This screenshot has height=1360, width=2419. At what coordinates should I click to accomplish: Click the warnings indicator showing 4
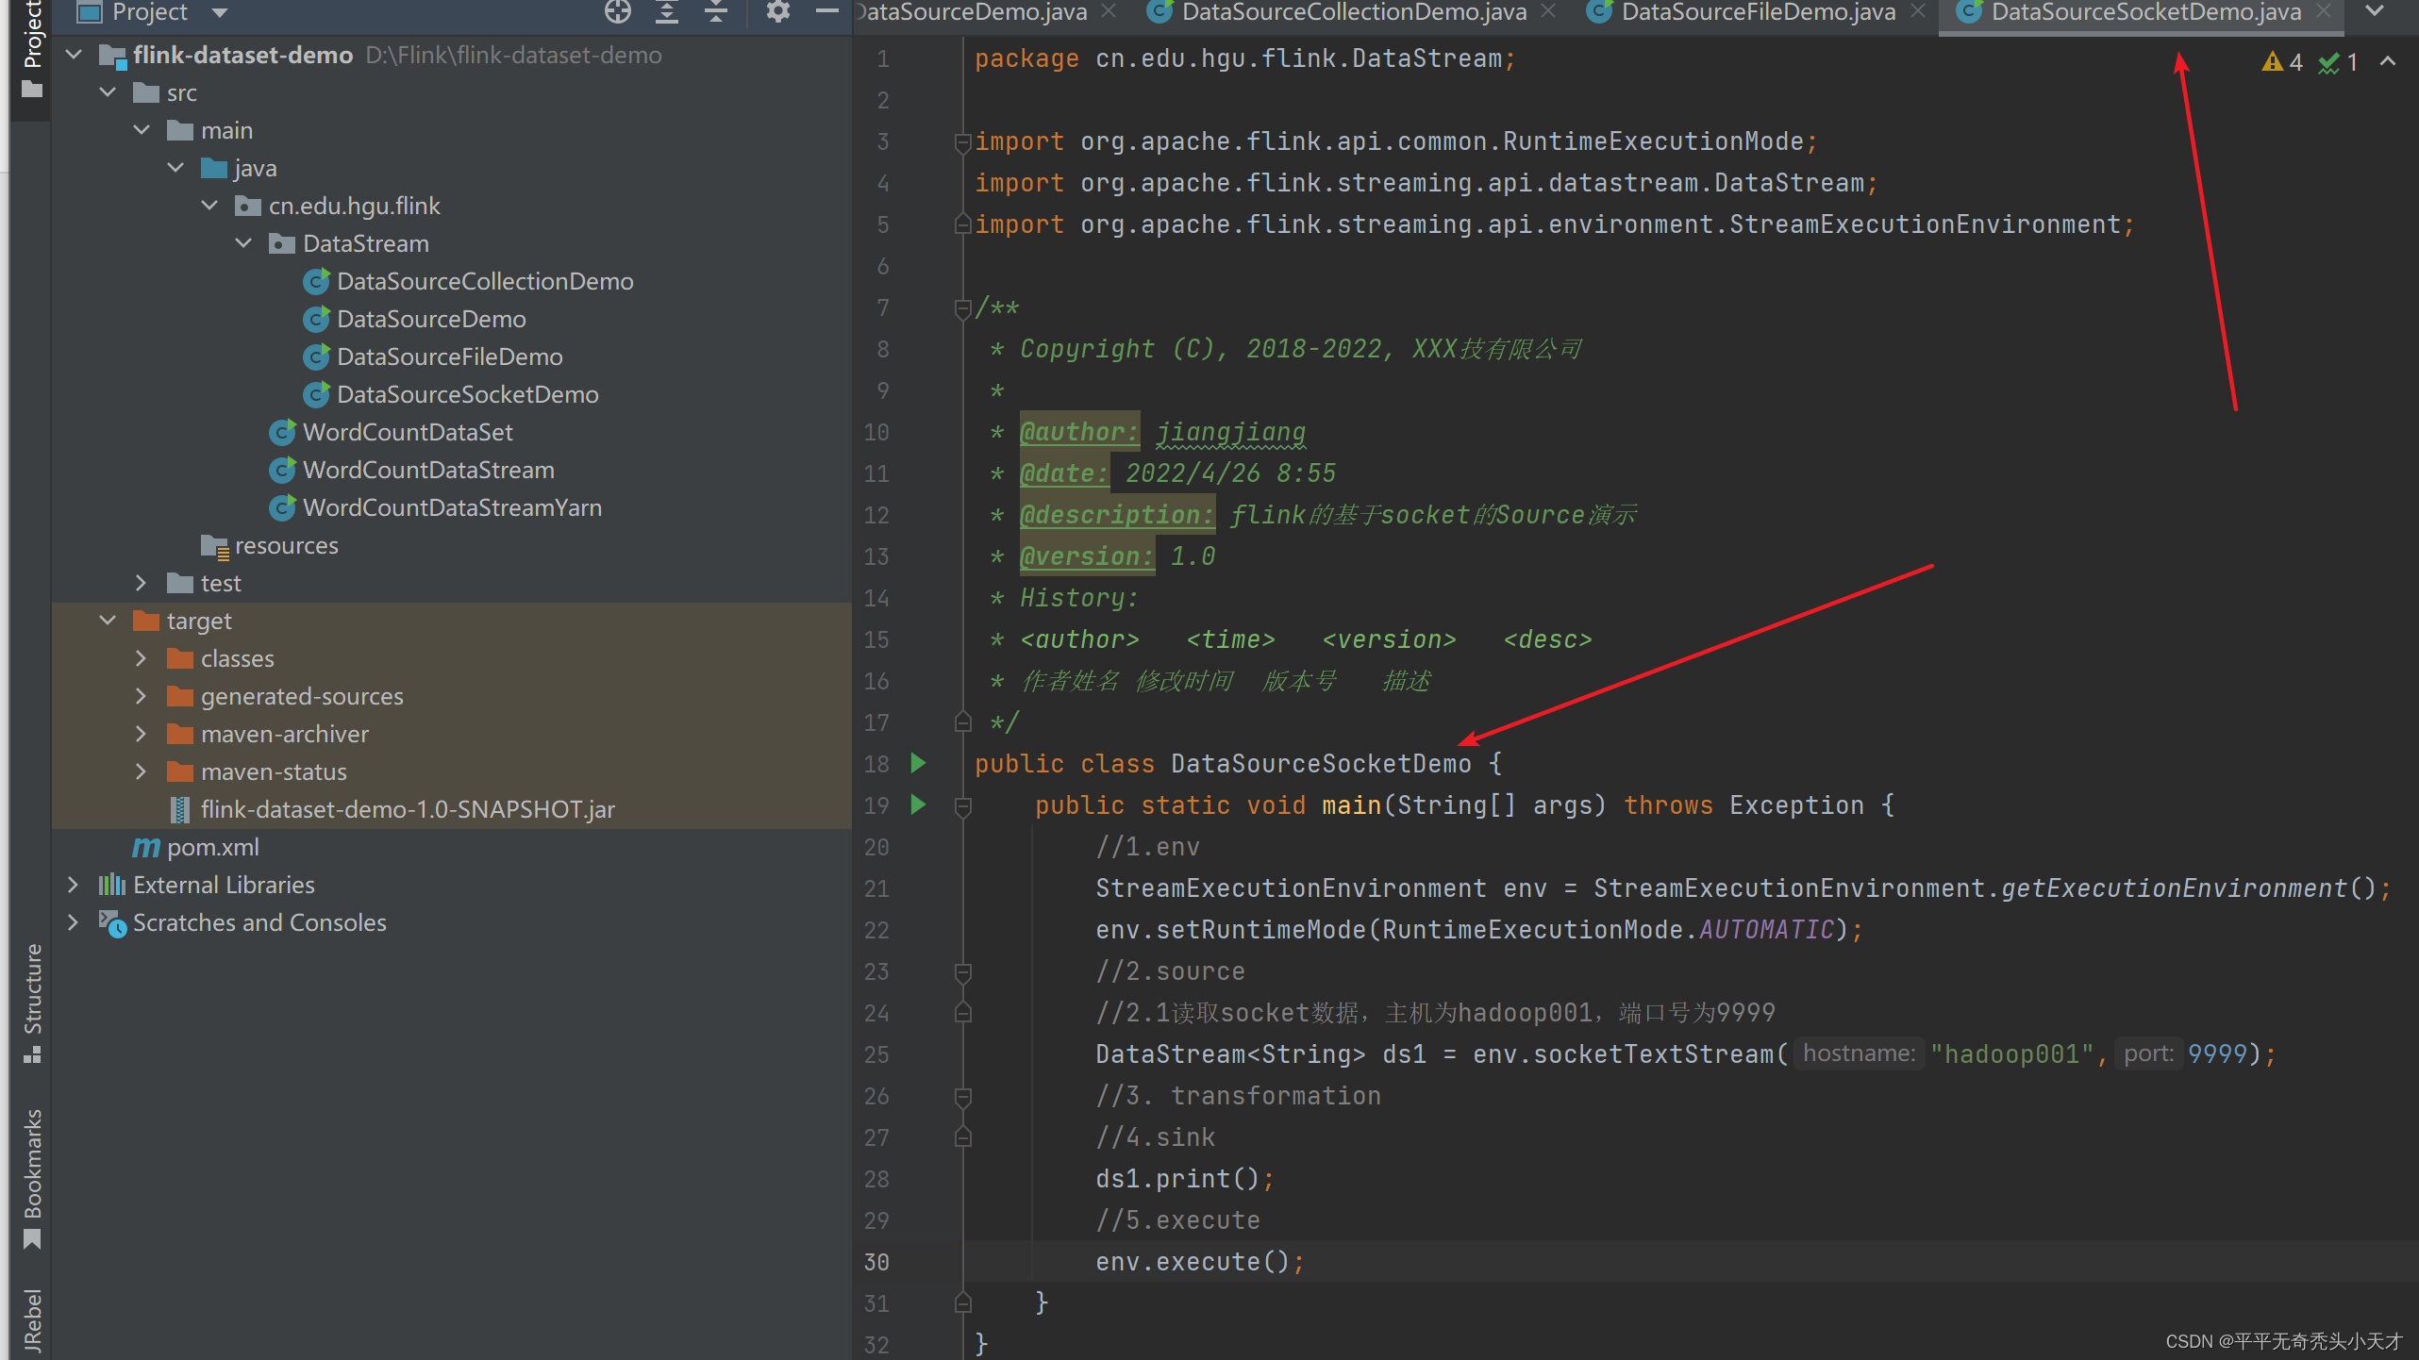tap(2281, 62)
